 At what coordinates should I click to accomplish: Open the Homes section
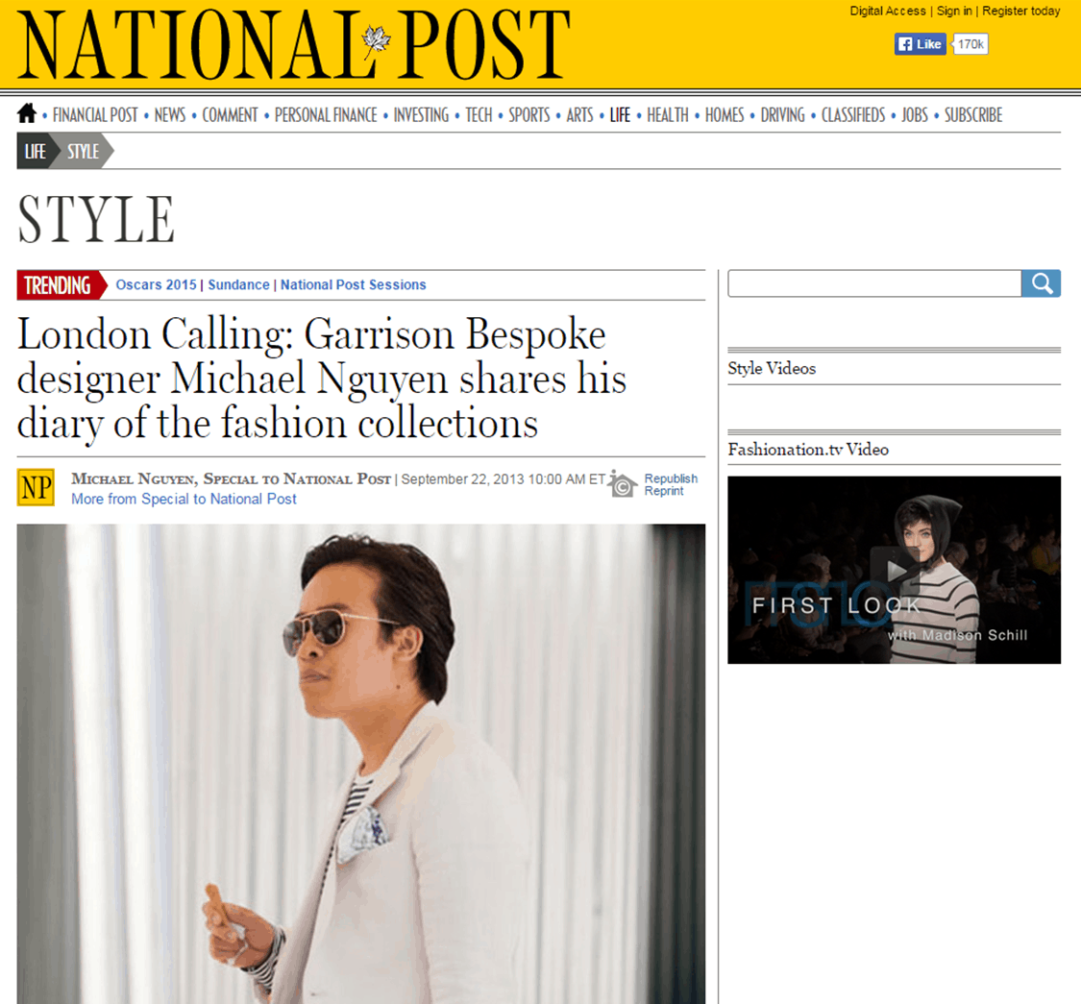(725, 115)
